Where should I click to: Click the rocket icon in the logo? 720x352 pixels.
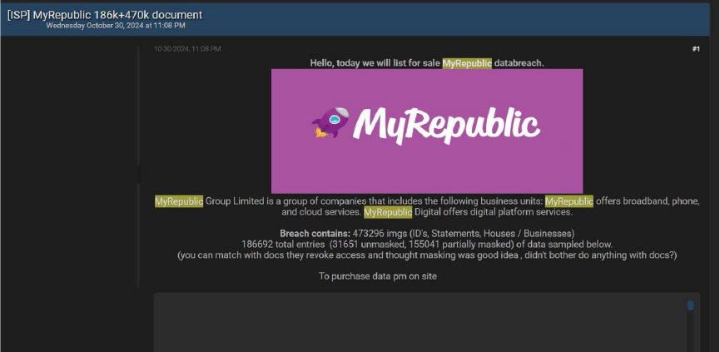[330, 122]
